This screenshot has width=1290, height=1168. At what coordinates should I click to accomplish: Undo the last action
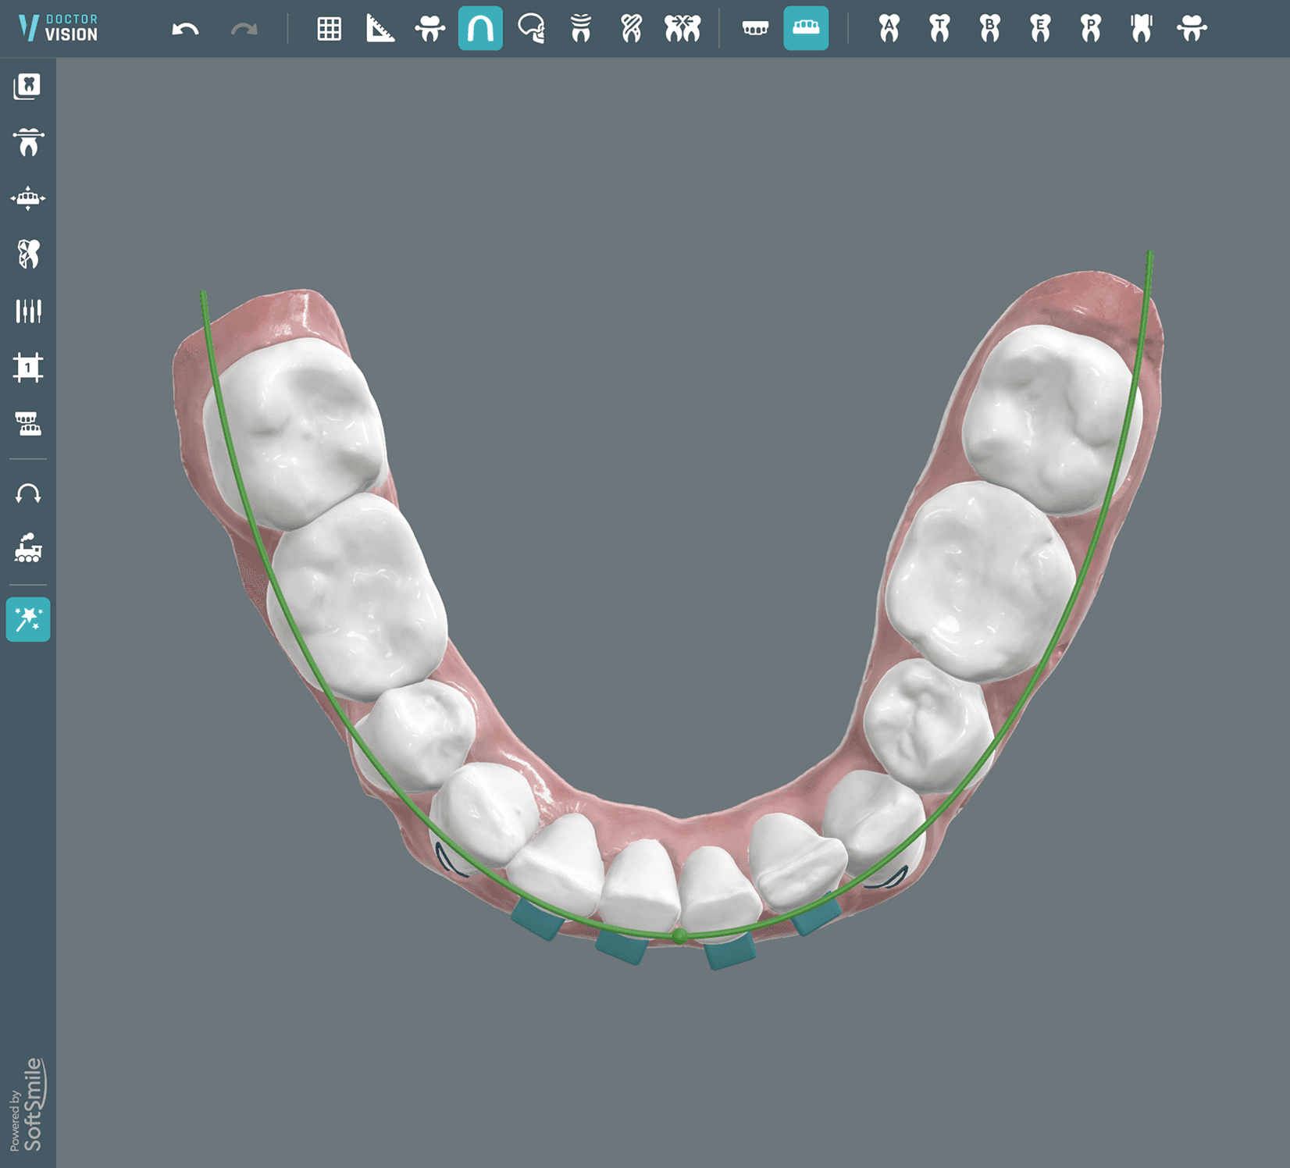pos(184,30)
